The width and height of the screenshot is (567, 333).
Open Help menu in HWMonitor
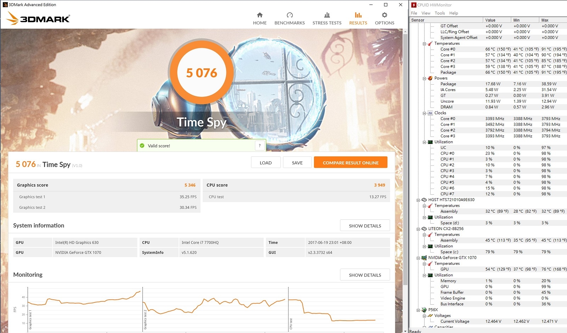click(454, 13)
